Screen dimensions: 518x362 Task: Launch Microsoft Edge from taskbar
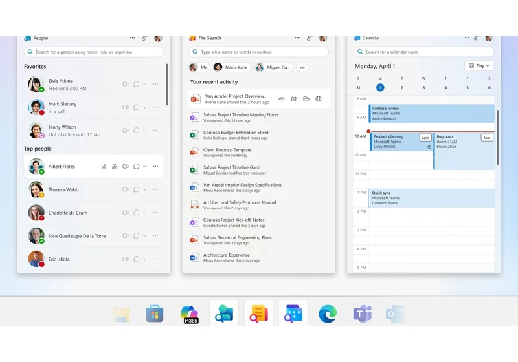(328, 314)
